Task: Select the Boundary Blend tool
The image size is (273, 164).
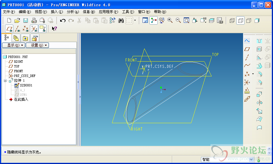Action: click(259, 119)
